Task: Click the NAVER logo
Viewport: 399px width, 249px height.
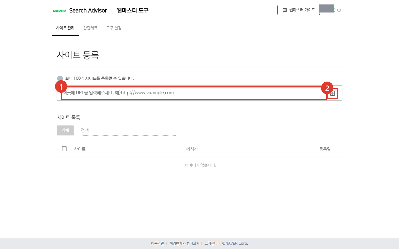Action: [59, 11]
